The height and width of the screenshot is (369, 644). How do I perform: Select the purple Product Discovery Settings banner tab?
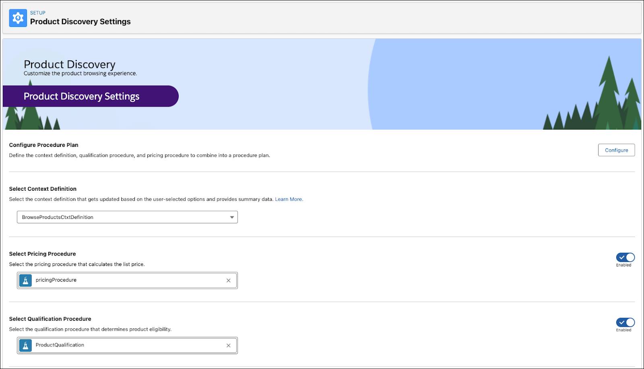pos(81,96)
